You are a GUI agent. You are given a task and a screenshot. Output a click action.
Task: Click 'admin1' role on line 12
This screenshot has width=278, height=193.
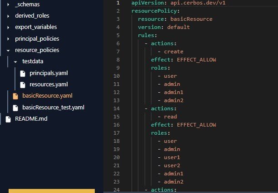(174, 92)
